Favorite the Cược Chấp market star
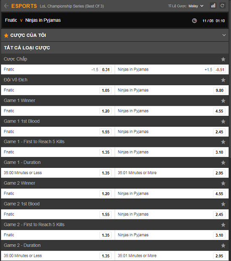The height and width of the screenshot is (261, 231). (223, 59)
